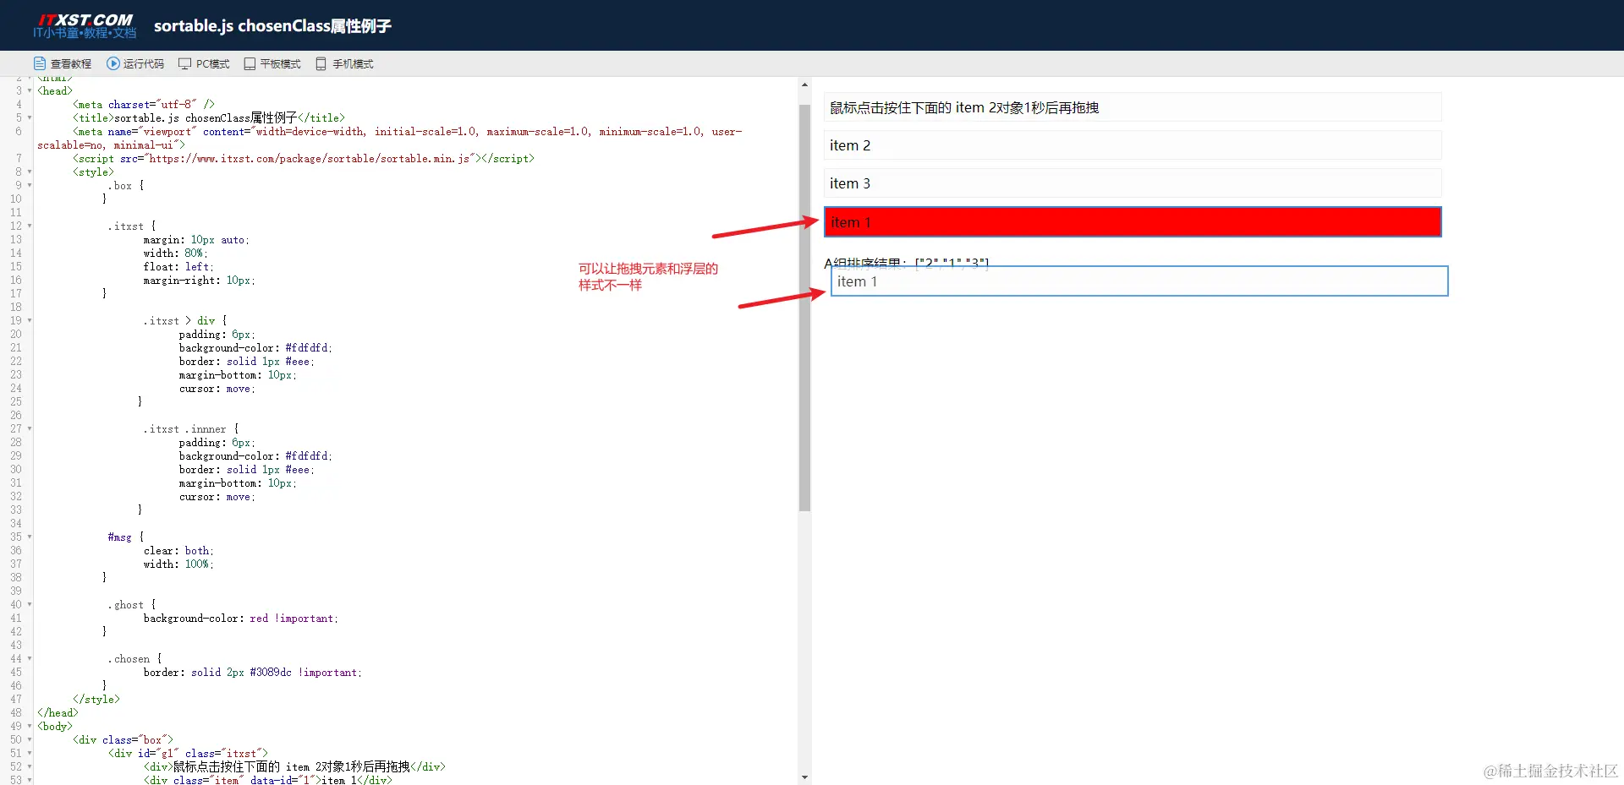Image resolution: width=1624 pixels, height=785 pixels.
Task: Fold the div id g1 at line 51
Action: 30,753
